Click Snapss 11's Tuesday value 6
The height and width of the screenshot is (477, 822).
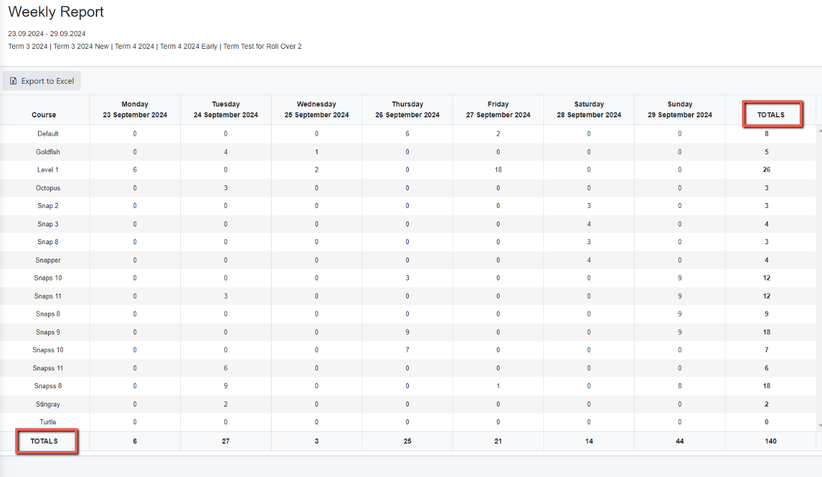coord(226,368)
